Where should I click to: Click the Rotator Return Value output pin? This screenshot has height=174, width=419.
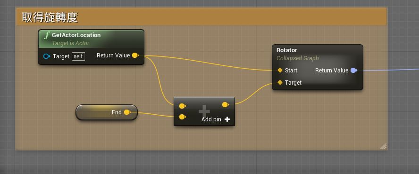point(353,71)
